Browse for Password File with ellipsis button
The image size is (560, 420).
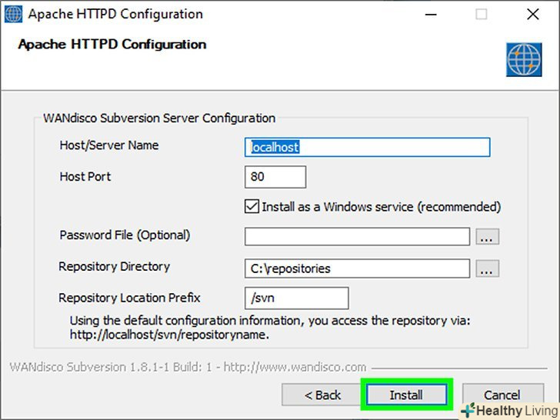point(487,236)
